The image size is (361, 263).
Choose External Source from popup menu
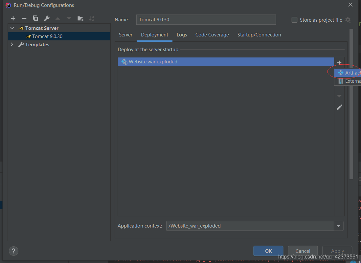pyautogui.click(x=348, y=81)
